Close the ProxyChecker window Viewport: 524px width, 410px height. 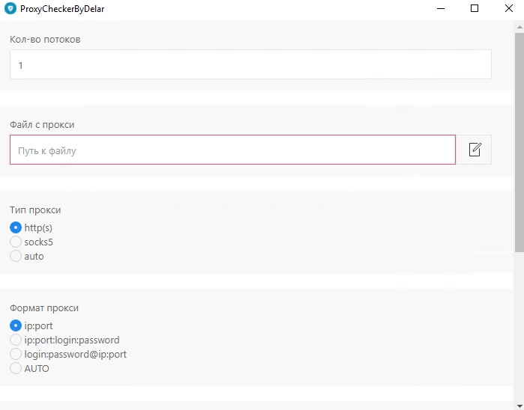point(508,8)
